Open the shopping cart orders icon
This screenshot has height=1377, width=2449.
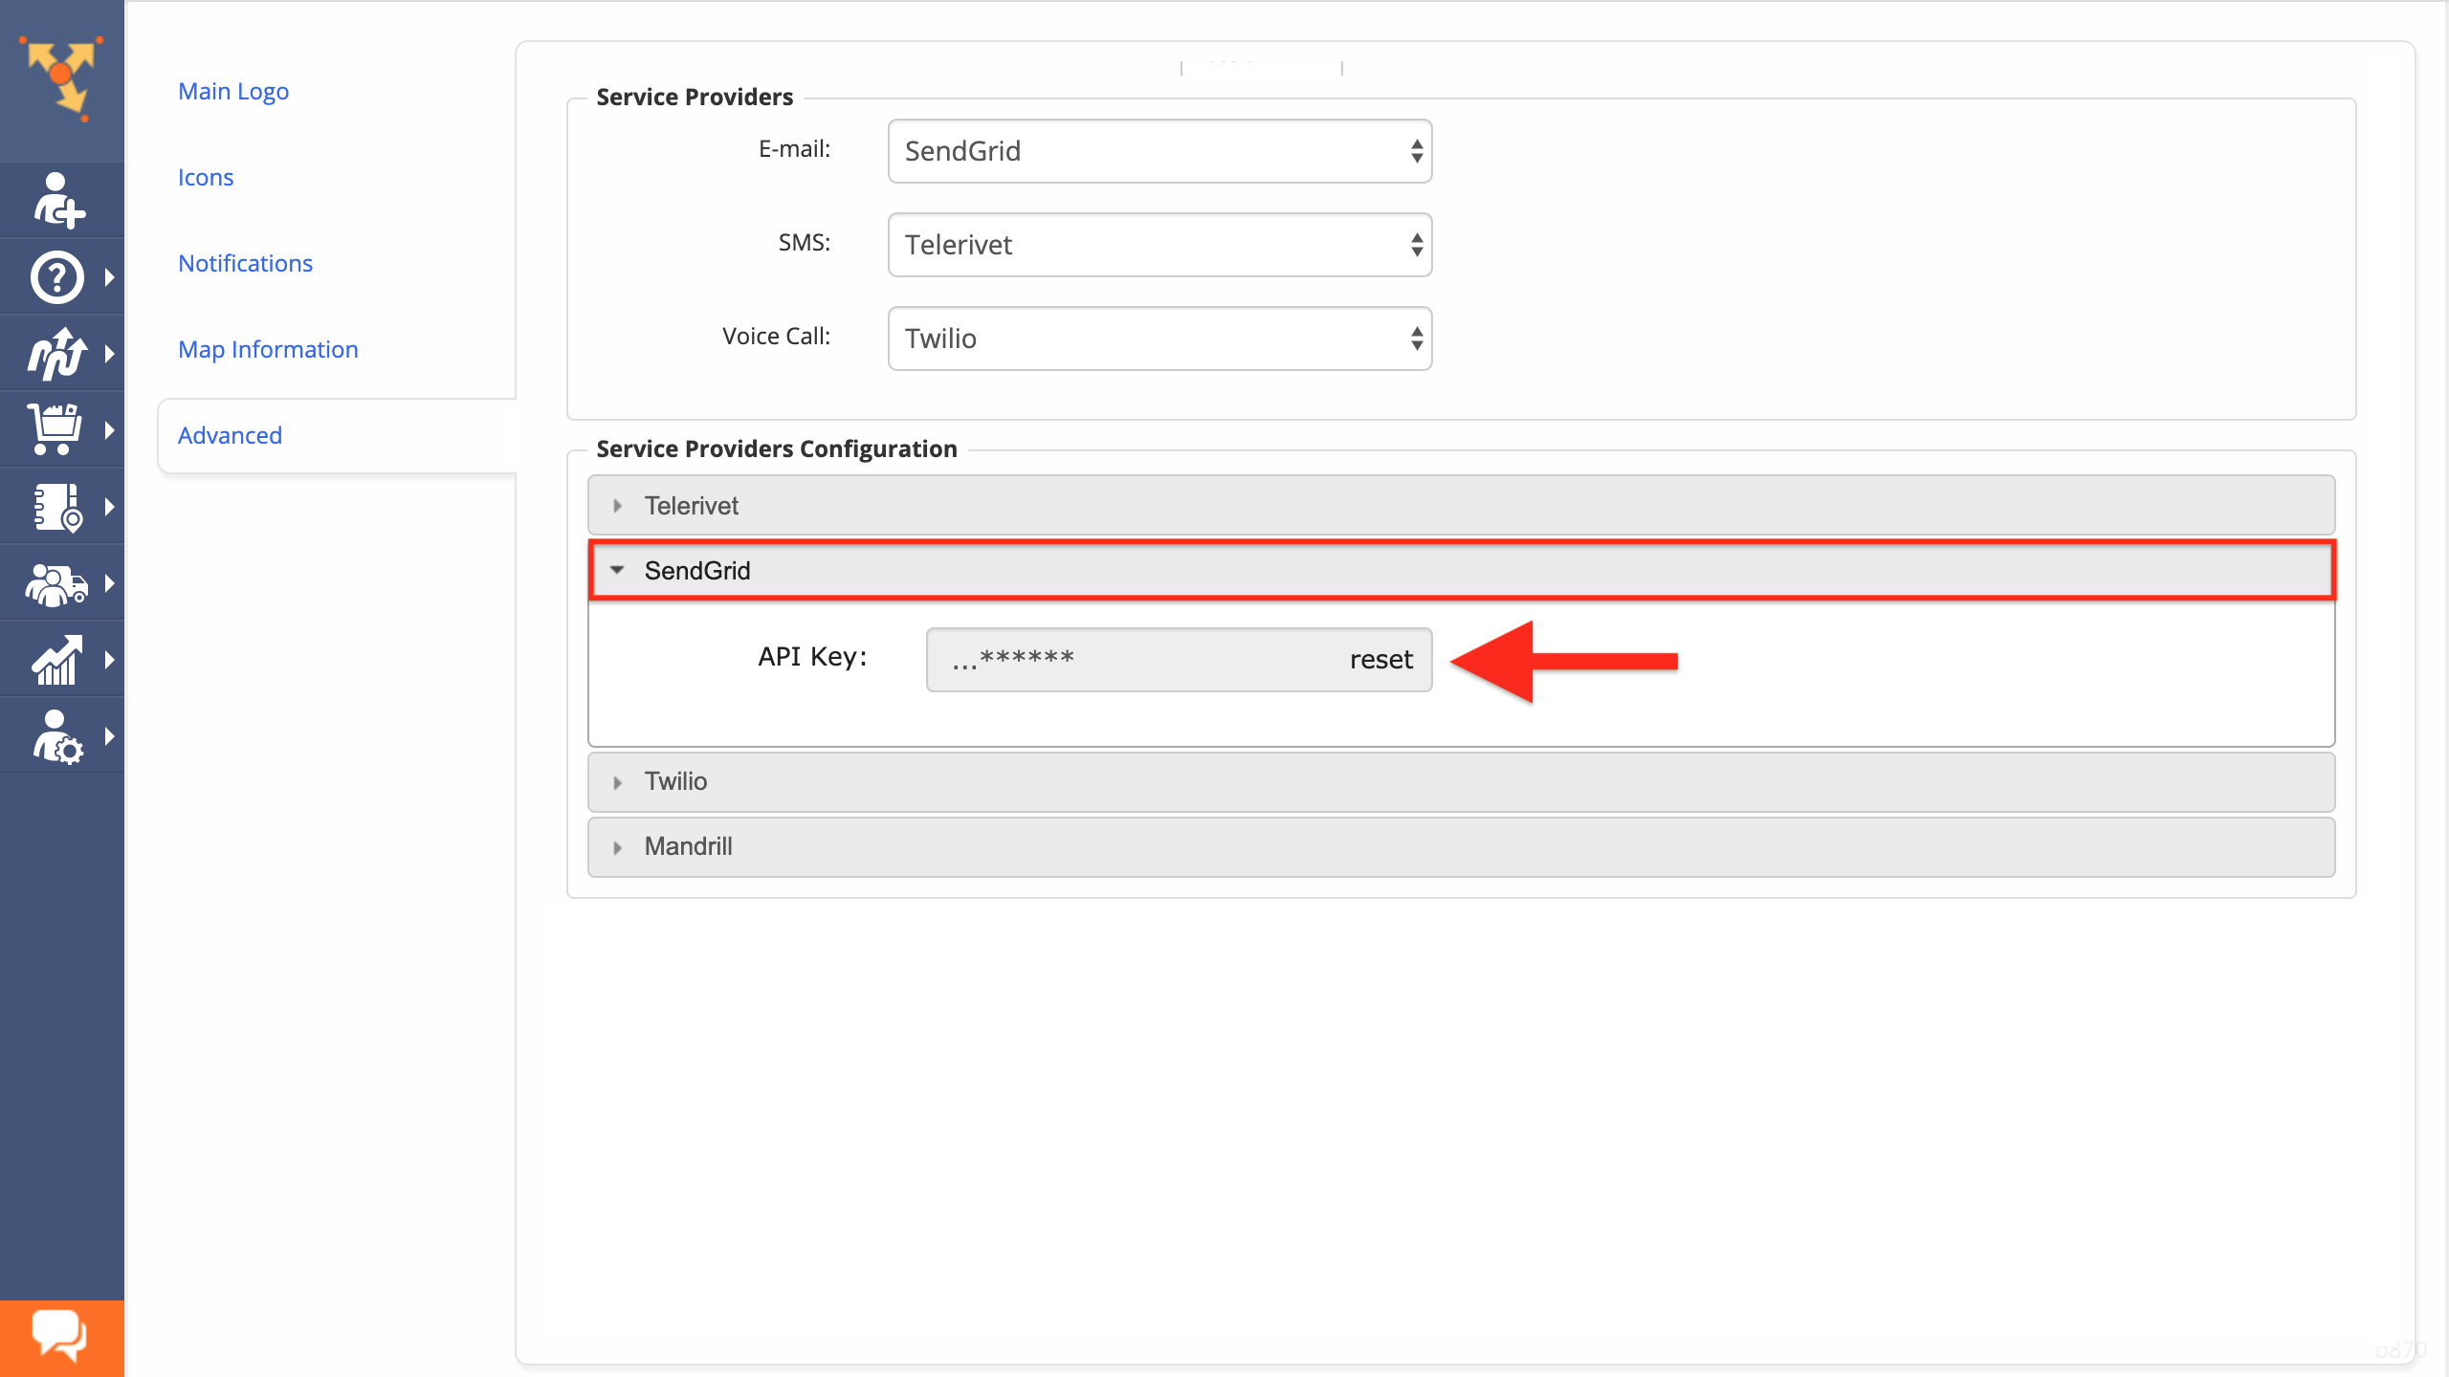pyautogui.click(x=54, y=429)
